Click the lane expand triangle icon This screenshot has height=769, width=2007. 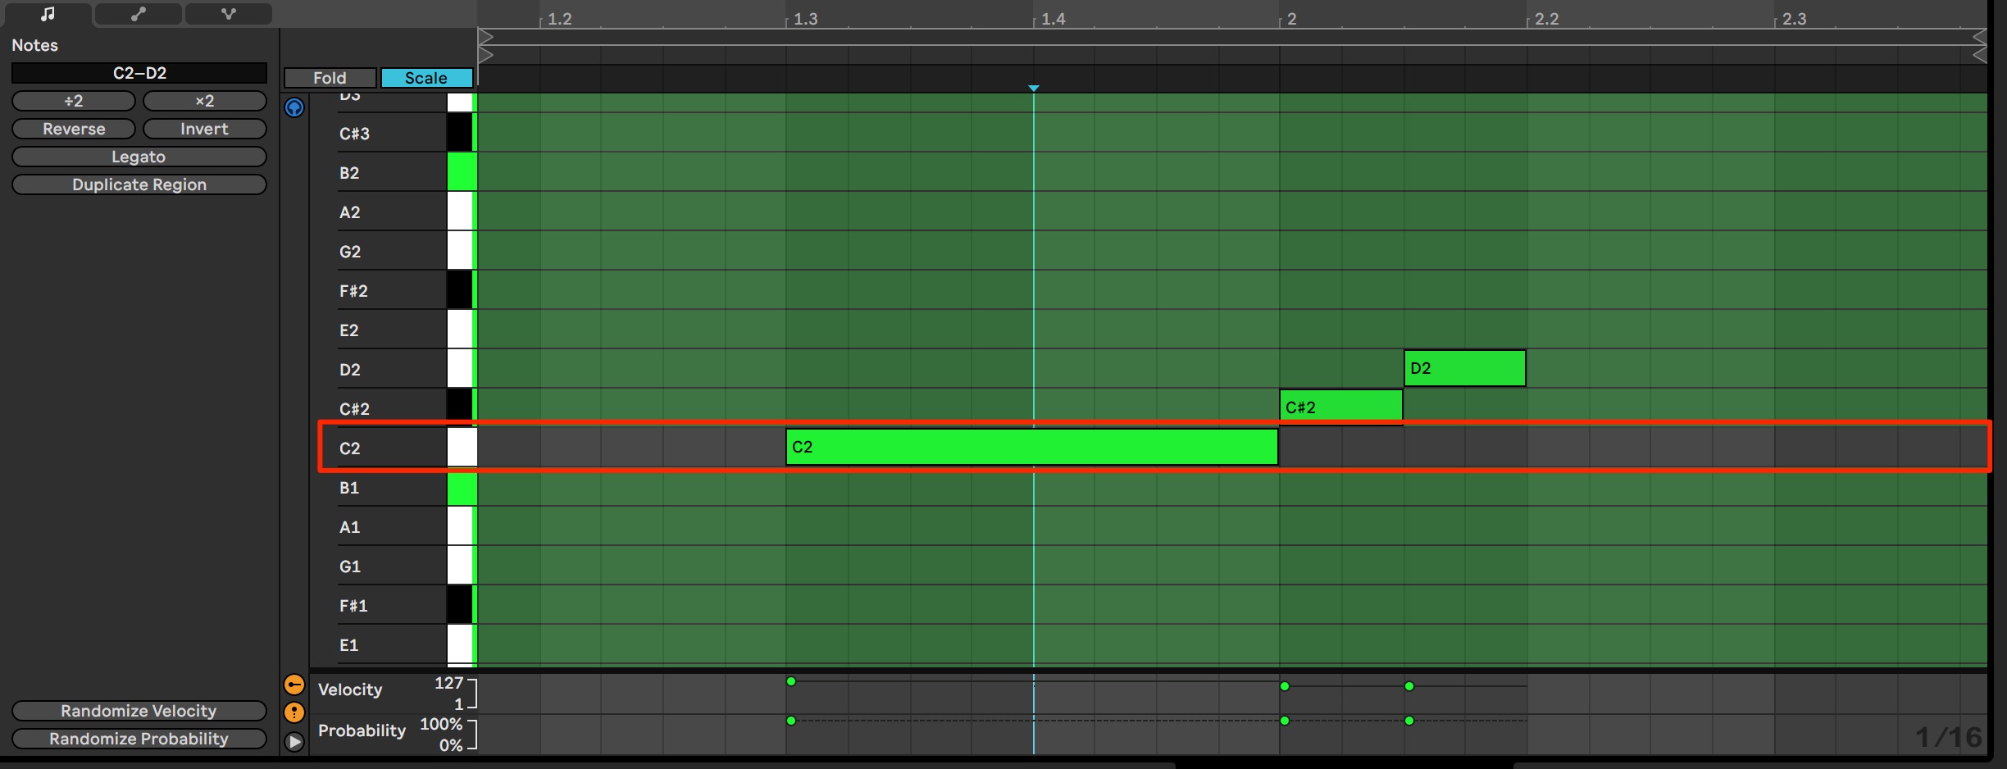(x=294, y=742)
